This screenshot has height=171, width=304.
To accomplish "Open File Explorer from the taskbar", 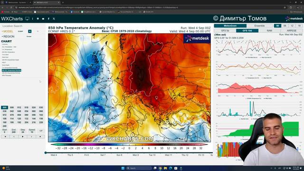I will [165, 168].
